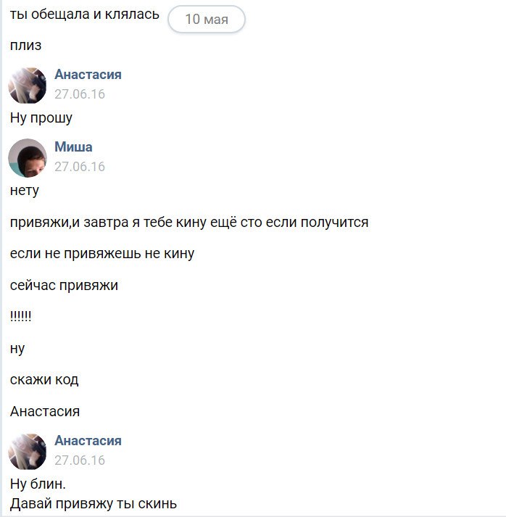506x517 pixels.
Task: Select the message "сейчас привяжи"
Action: 64,285
